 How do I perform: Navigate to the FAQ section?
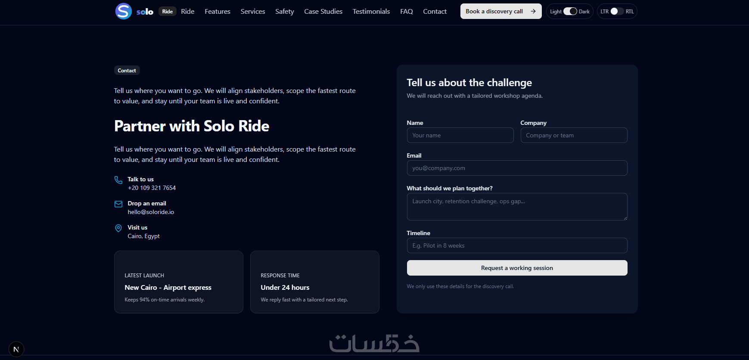point(407,11)
